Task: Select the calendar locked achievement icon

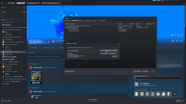Action: click(158, 94)
